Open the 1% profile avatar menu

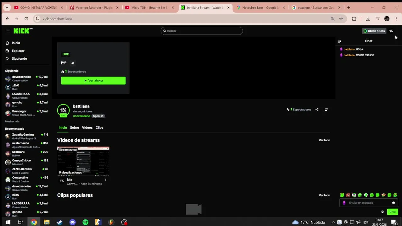[391, 31]
